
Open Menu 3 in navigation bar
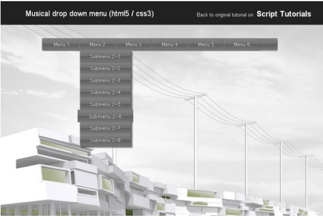click(x=134, y=44)
